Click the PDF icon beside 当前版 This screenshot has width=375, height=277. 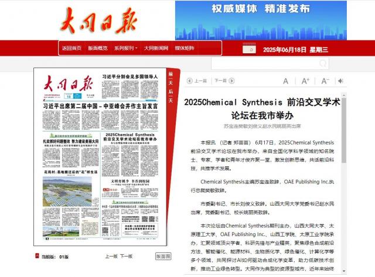pyautogui.click(x=37, y=257)
